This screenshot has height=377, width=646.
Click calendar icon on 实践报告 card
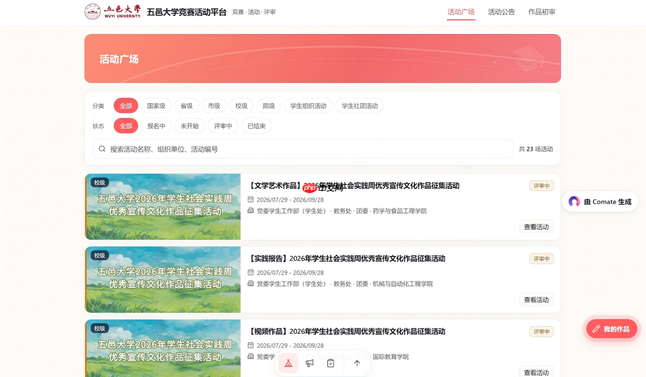pos(250,273)
